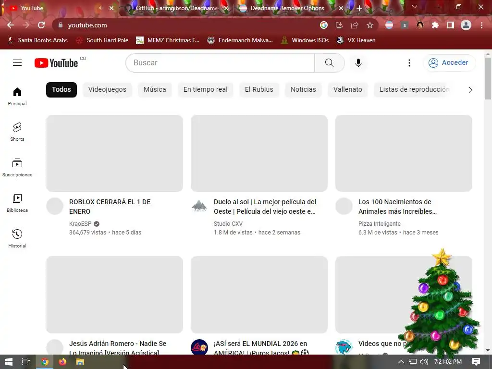Open Shorts from the sidebar
Image resolution: width=492 pixels, height=369 pixels.
click(17, 132)
